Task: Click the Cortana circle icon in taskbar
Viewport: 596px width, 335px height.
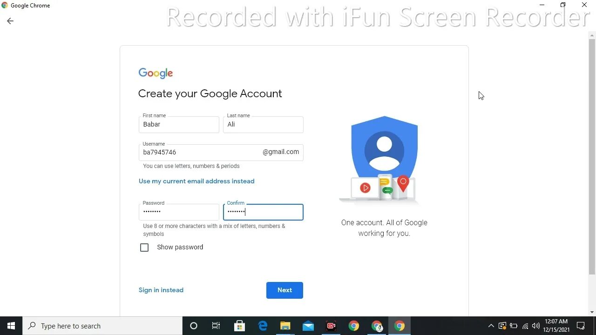Action: tap(194, 326)
